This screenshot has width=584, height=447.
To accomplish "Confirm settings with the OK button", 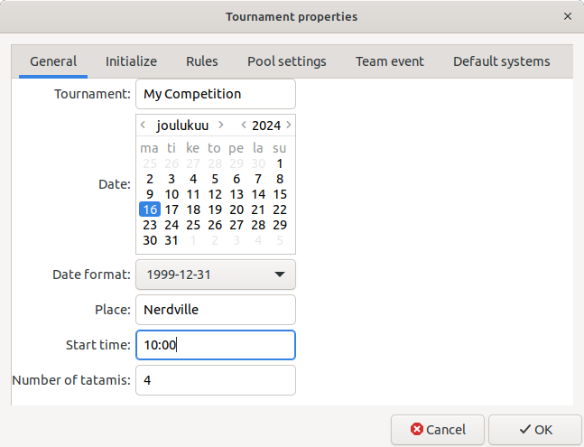I will pos(535,430).
